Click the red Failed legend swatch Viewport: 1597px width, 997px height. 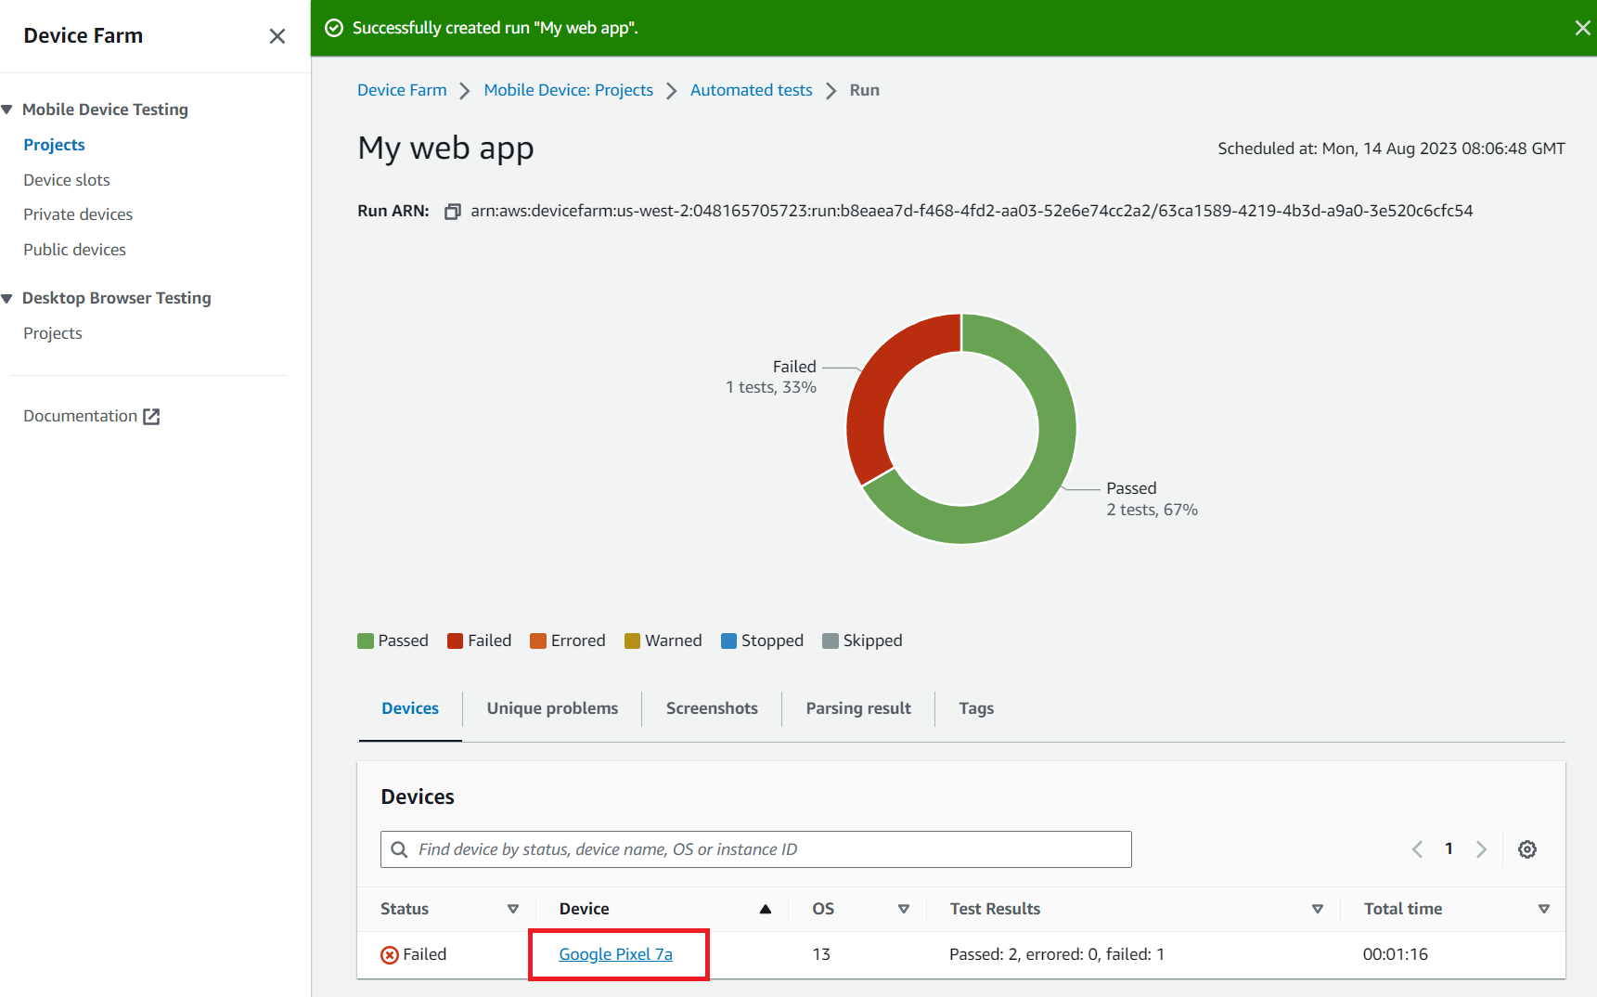(455, 641)
